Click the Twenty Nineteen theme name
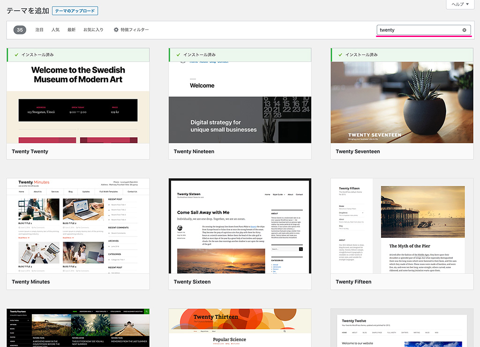The image size is (480, 347). (x=194, y=151)
